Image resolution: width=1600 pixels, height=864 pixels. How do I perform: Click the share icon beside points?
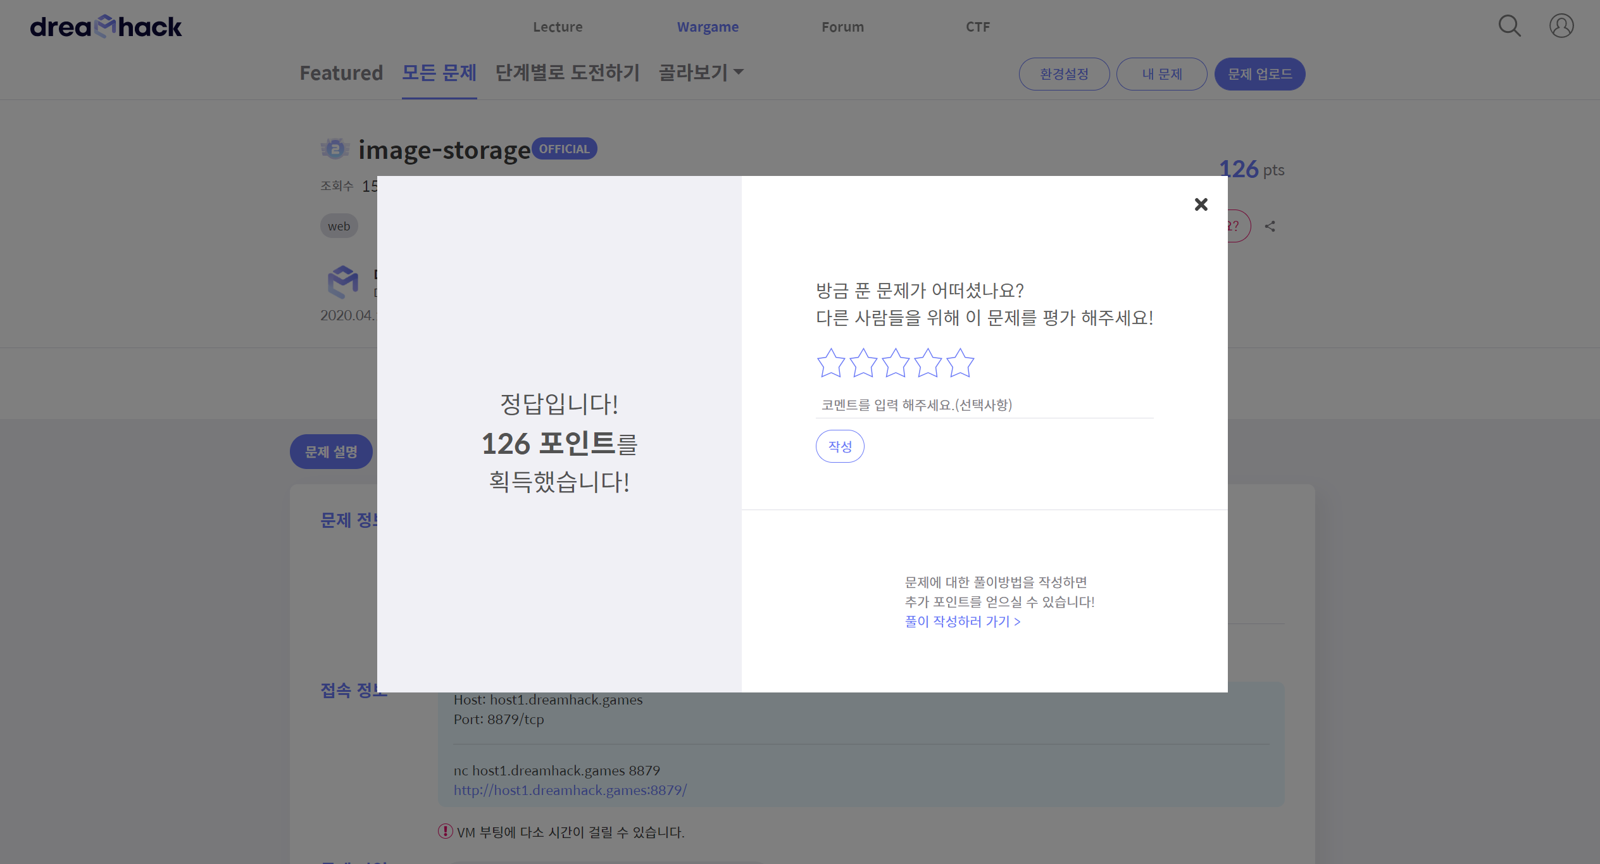[1270, 227]
